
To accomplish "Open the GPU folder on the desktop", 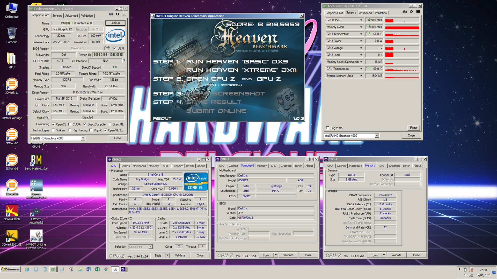I will point(12,61).
